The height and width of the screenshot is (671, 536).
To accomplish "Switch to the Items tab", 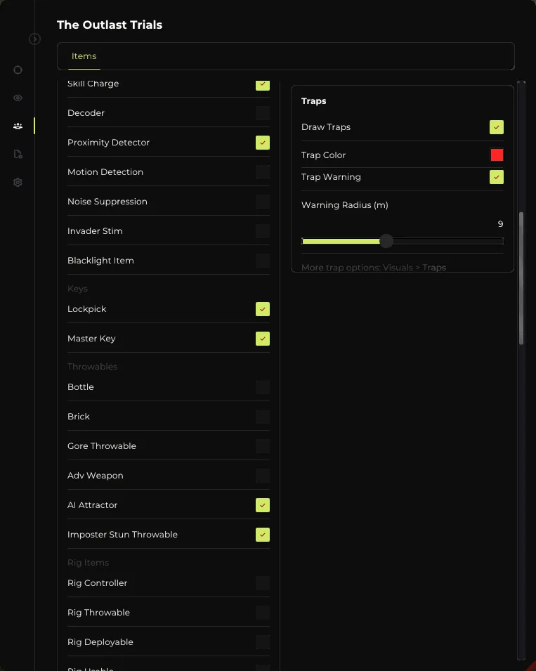I will [x=84, y=56].
